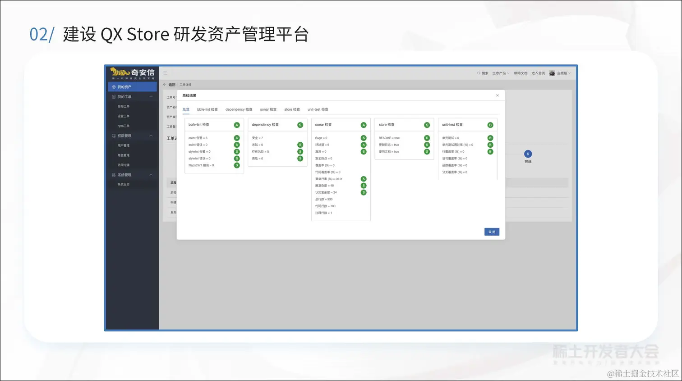Image resolution: width=682 pixels, height=381 pixels.
Task: Click the B badge on the 单元测试 = 0 row
Action: point(490,138)
